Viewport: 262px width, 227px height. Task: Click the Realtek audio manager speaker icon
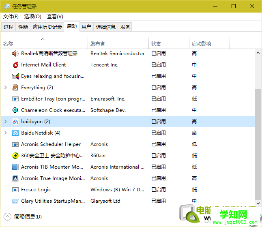pyautogui.click(x=15, y=54)
